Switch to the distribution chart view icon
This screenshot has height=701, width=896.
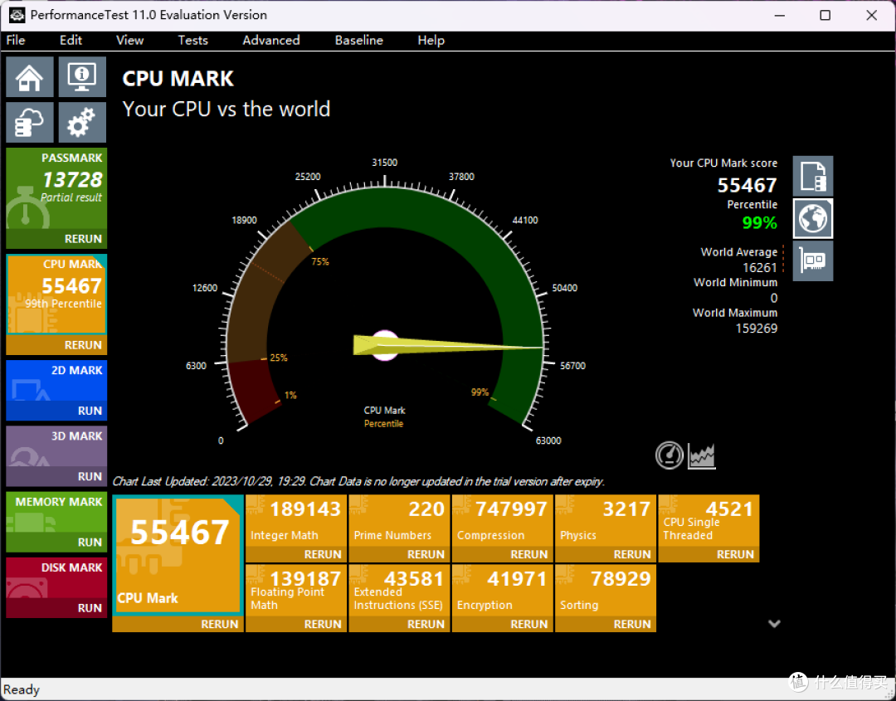coord(702,455)
